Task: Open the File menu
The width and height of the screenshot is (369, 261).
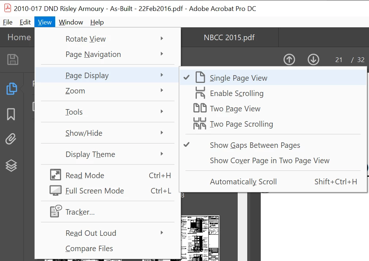Action: click(8, 22)
